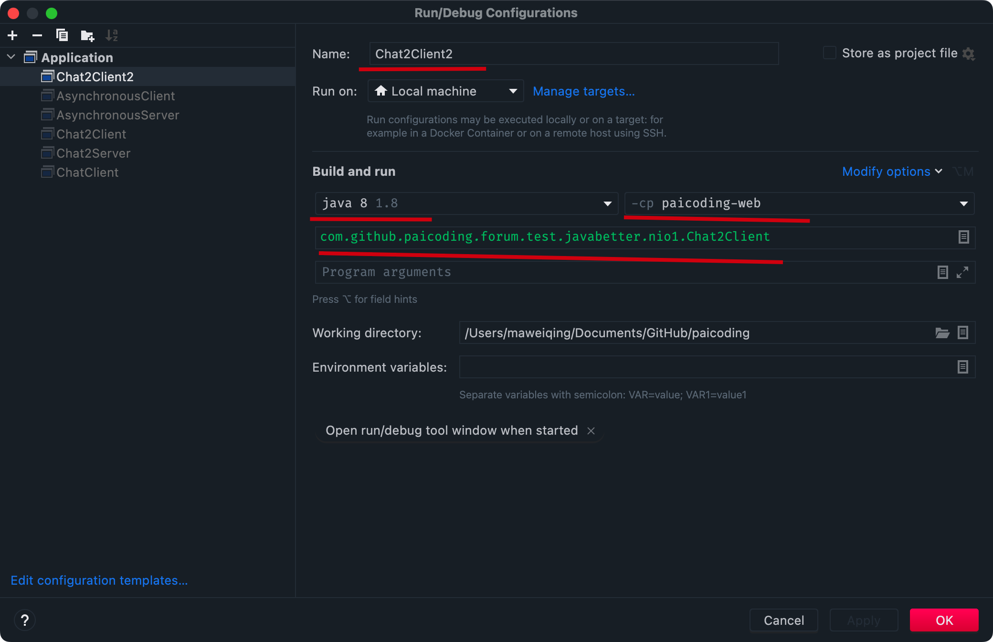Enable the Store as project file checkbox
The width and height of the screenshot is (993, 642).
click(830, 53)
